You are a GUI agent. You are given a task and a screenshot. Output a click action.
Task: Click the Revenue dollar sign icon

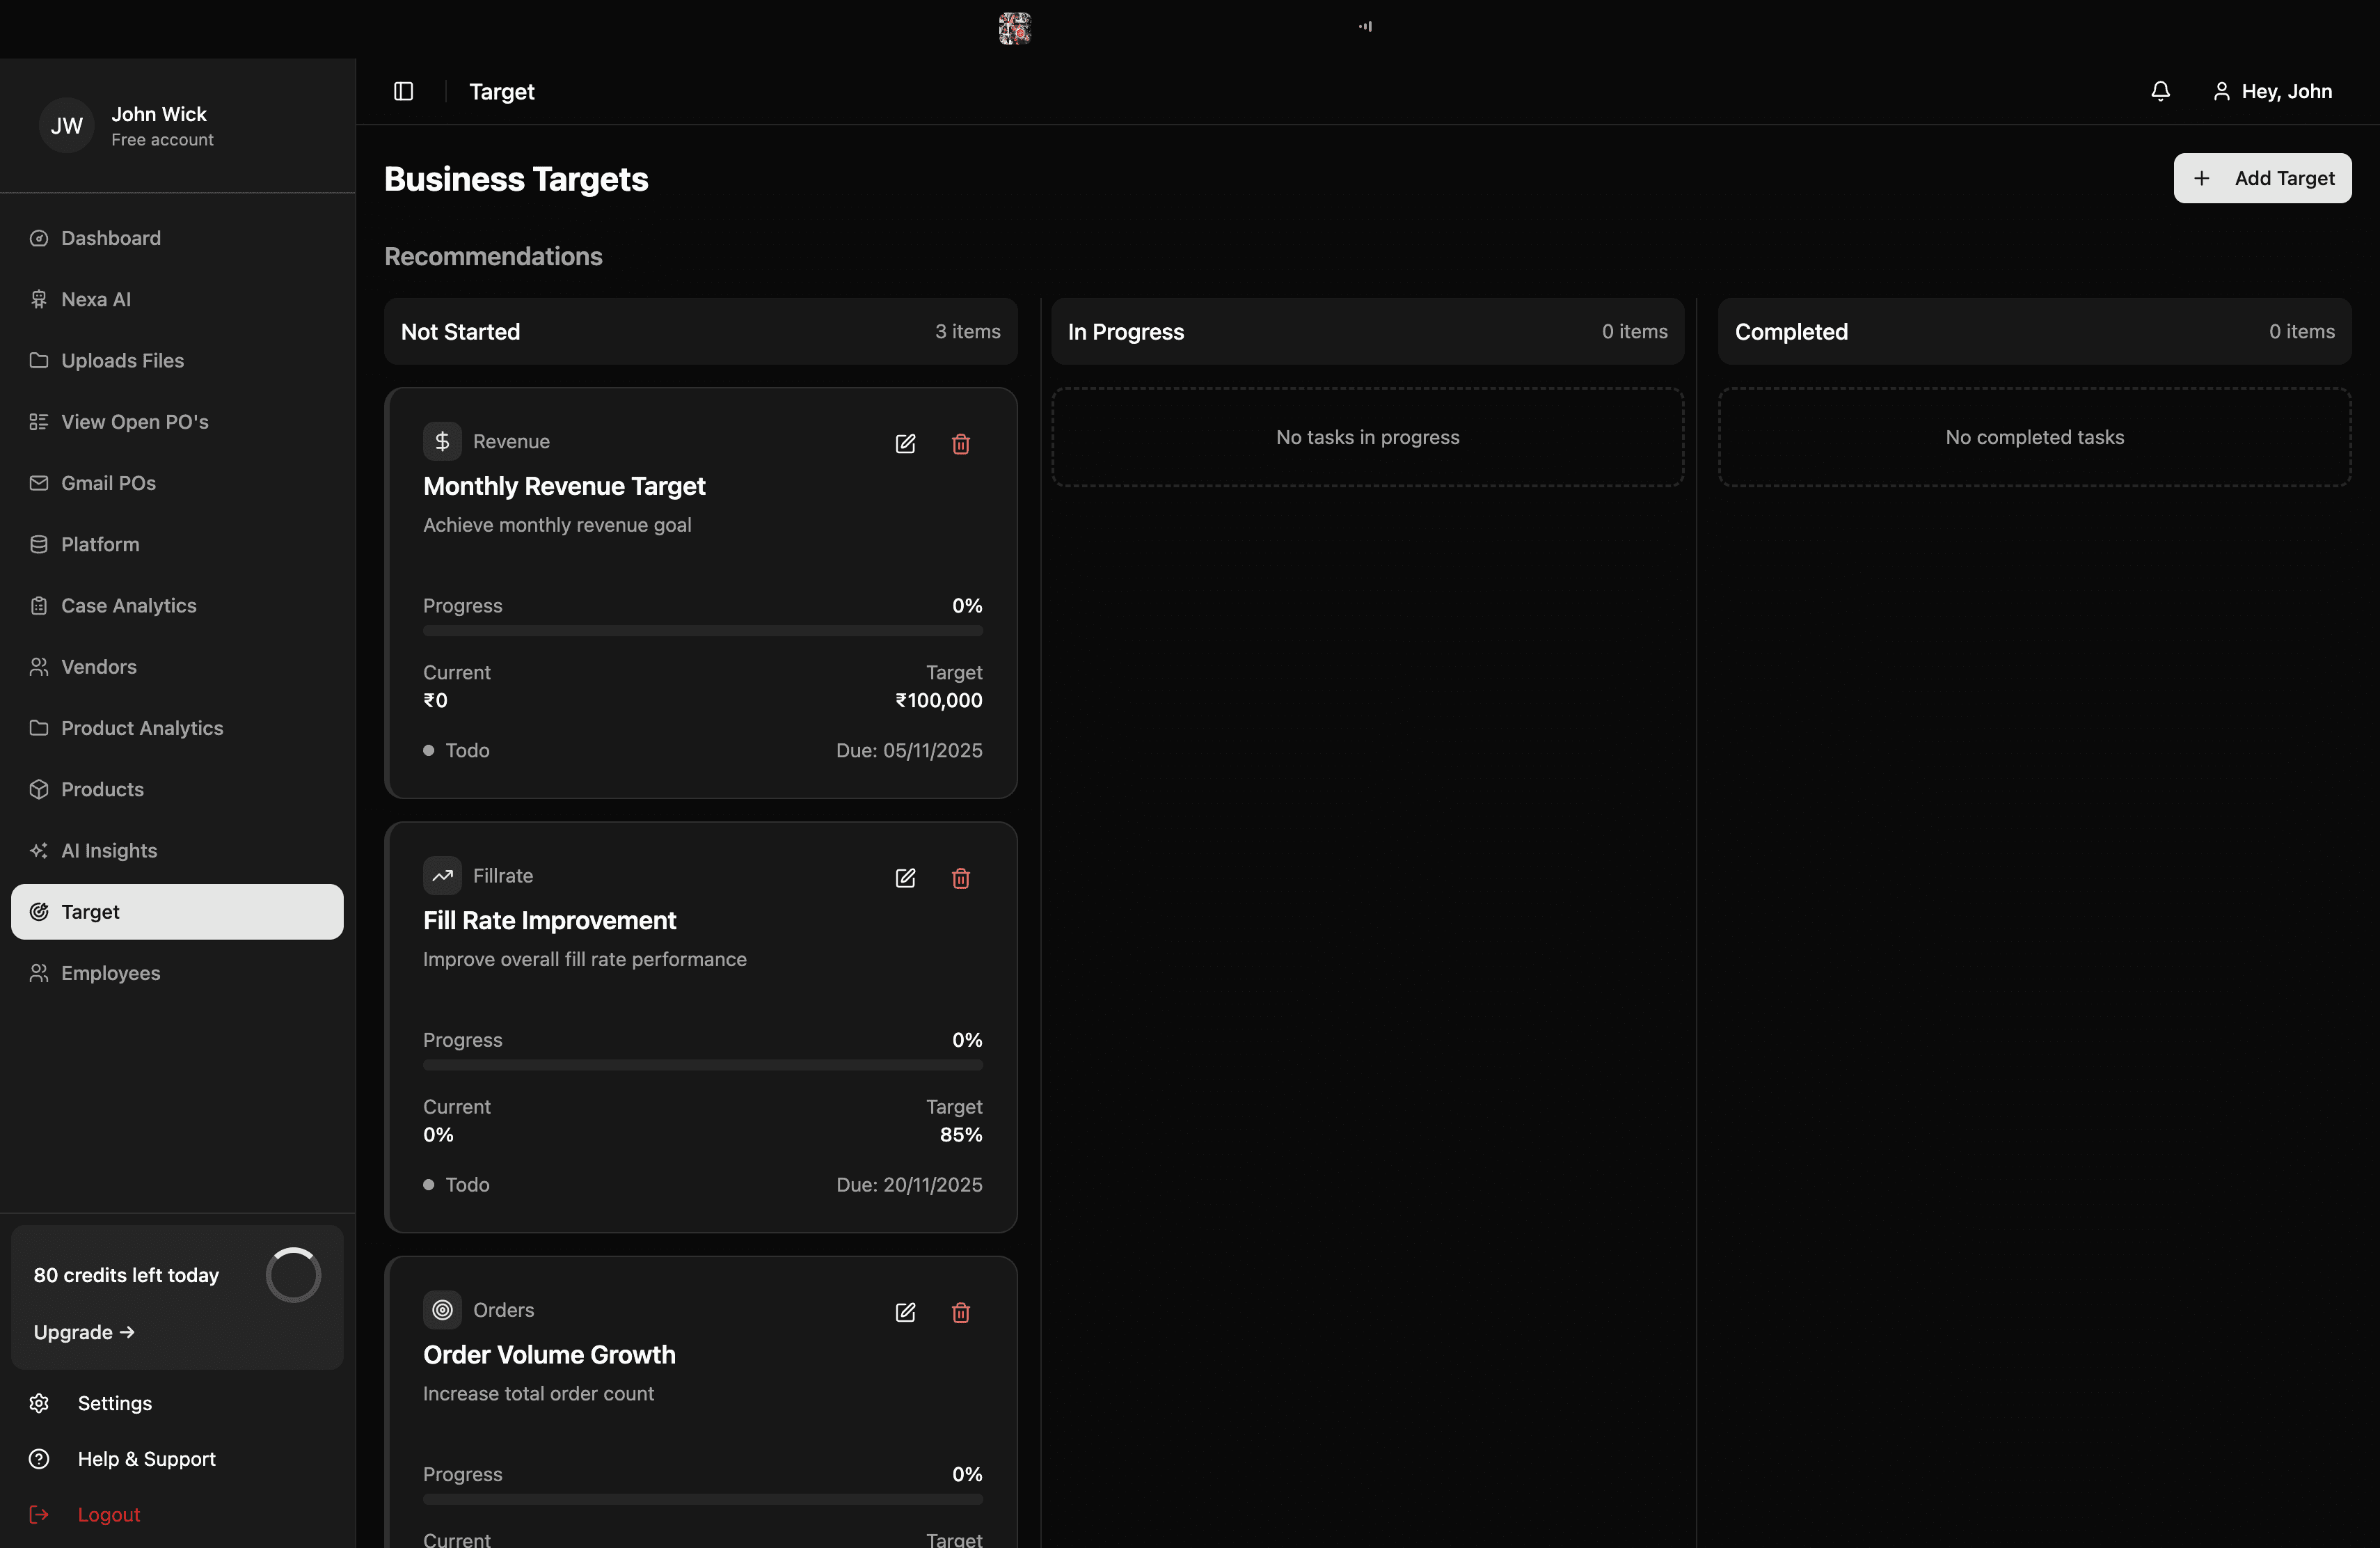pyautogui.click(x=442, y=441)
